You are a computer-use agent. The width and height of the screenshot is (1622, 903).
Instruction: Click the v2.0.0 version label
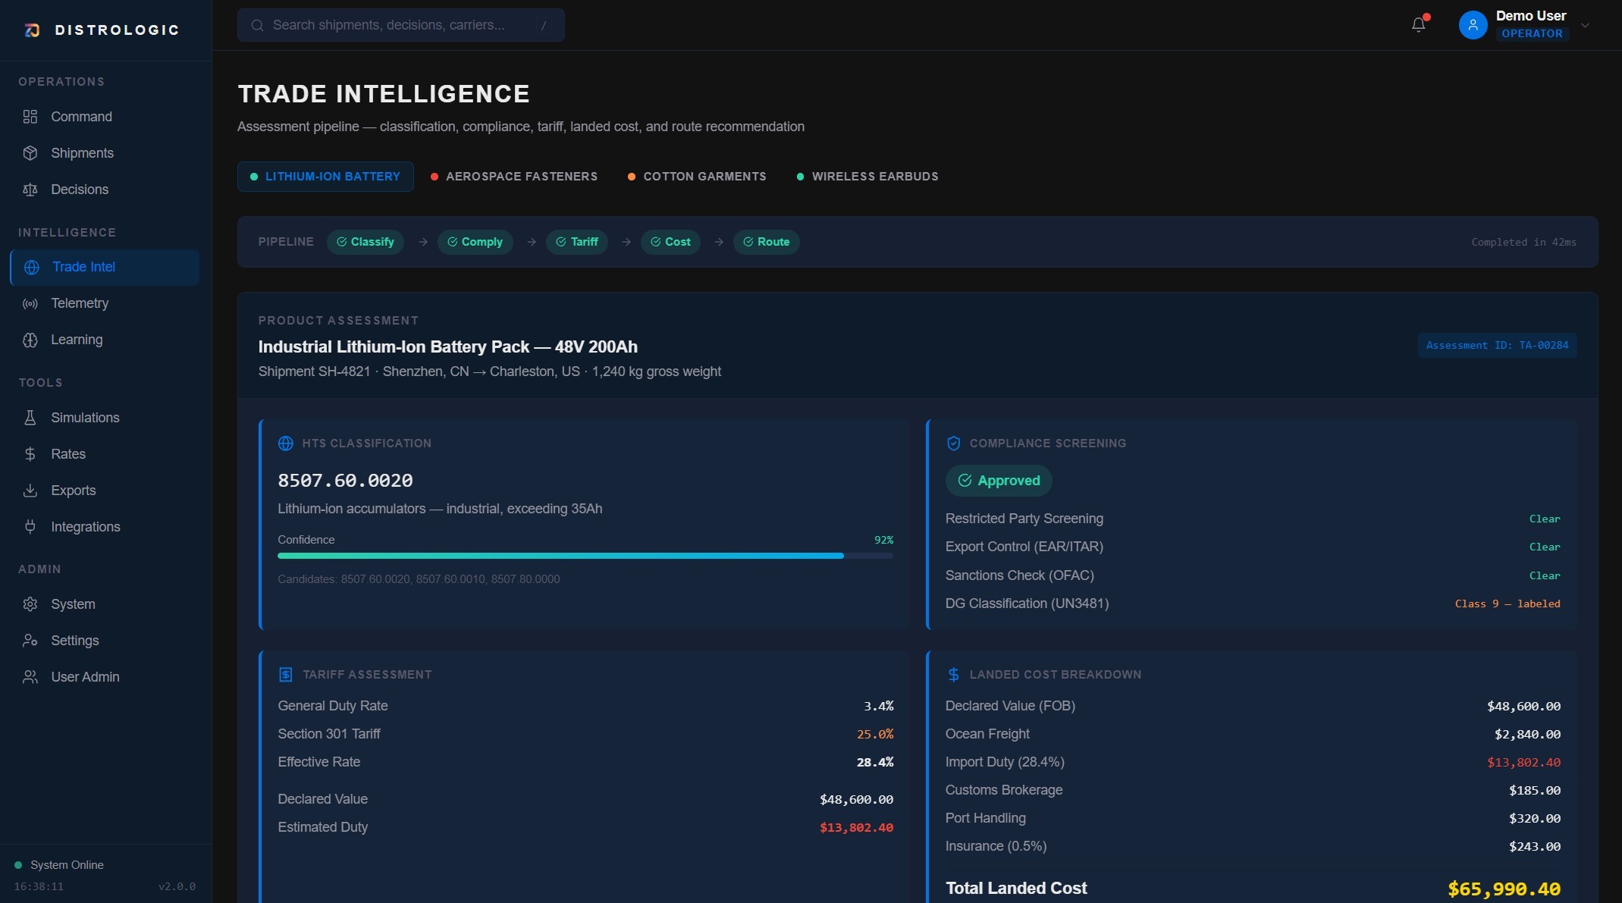(x=177, y=886)
